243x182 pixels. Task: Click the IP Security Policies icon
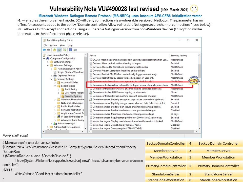pyautogui.click(x=59, y=117)
